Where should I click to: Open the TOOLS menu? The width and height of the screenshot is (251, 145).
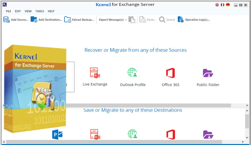pos(40,11)
